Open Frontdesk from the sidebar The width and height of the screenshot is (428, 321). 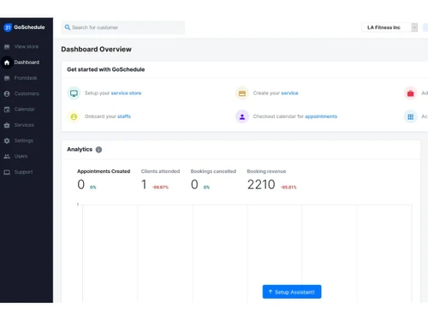(x=26, y=78)
